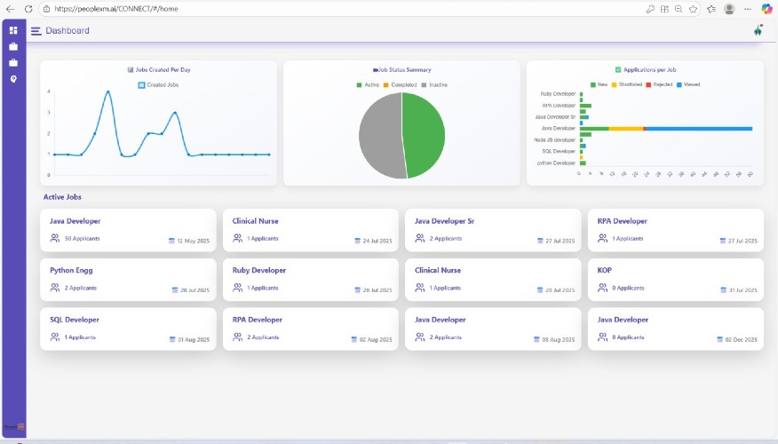Open the browser Copilot icon

coord(766,8)
